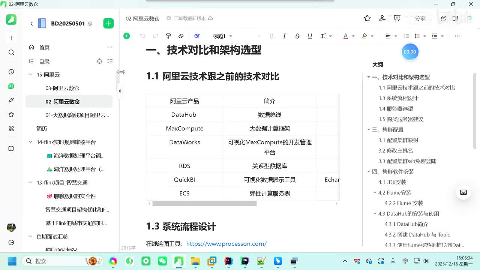Screen dimensions: 480x270
Task: Toggle bold formatting
Action: click(x=271, y=36)
